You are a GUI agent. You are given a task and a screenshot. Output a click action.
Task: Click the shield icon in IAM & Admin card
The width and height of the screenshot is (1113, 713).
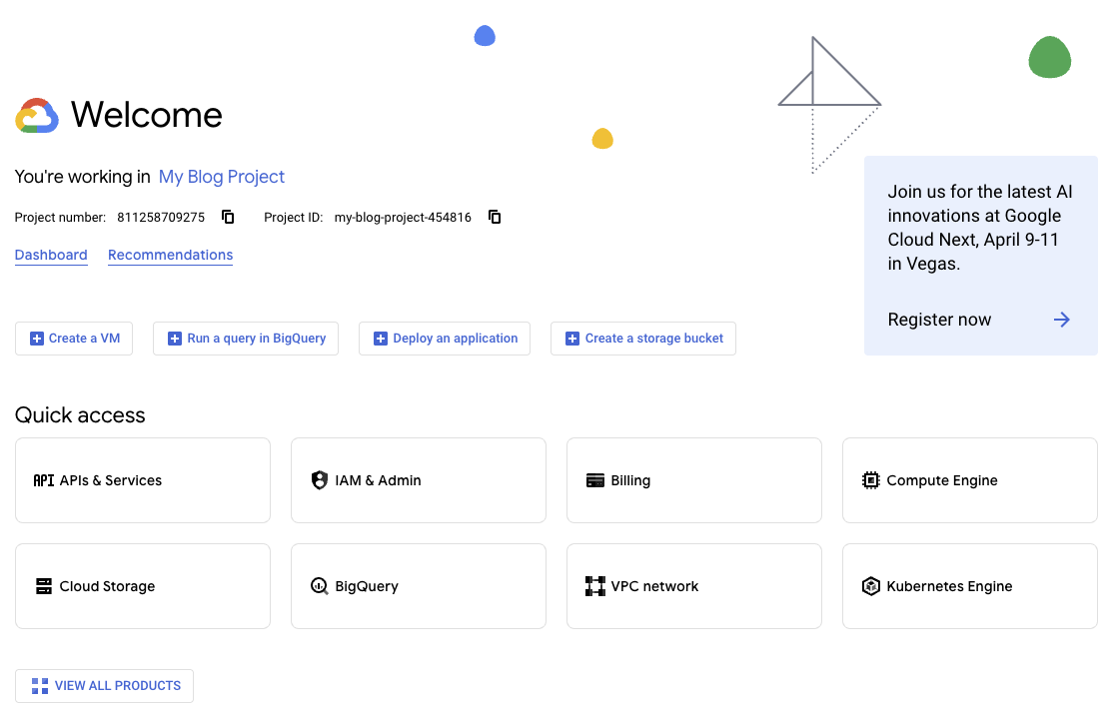pos(320,480)
